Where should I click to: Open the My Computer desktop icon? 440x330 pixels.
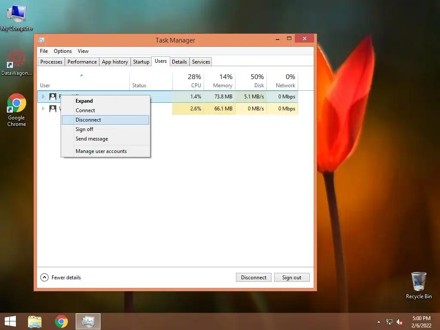[17, 17]
